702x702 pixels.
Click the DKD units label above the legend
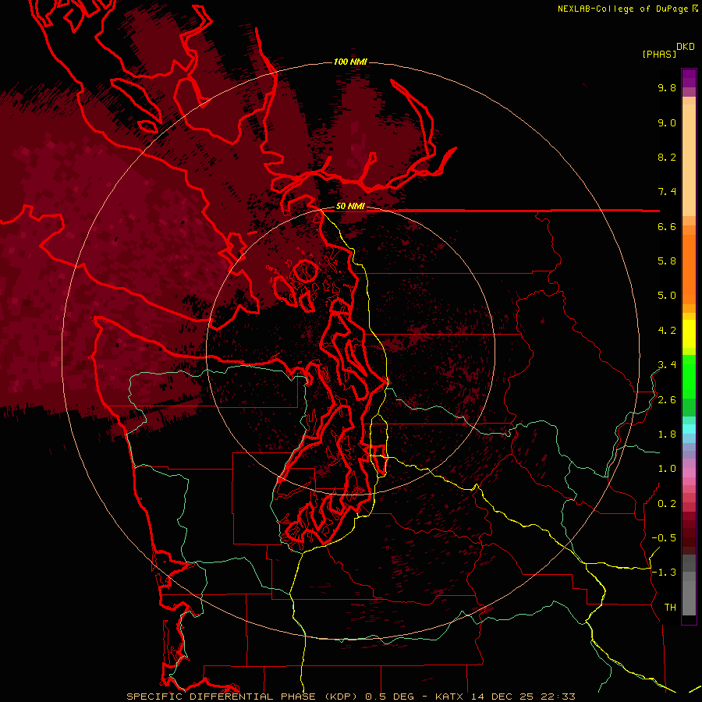(x=686, y=47)
